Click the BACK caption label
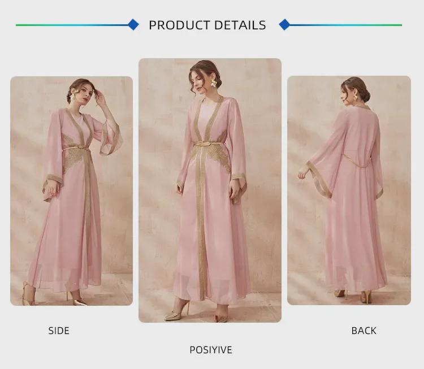424x369 pixels. coord(364,331)
